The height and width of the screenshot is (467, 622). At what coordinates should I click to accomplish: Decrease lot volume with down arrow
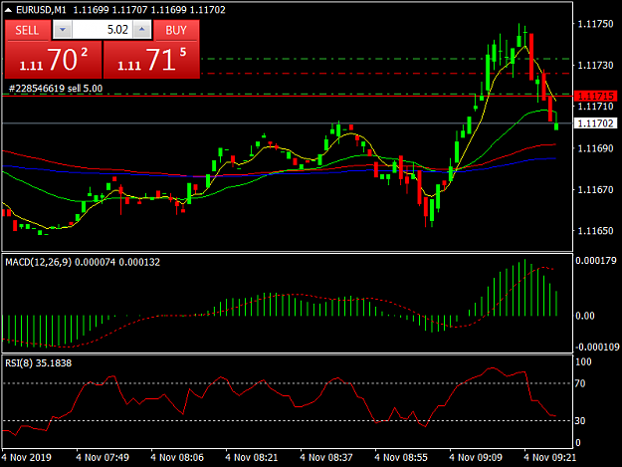click(x=63, y=30)
